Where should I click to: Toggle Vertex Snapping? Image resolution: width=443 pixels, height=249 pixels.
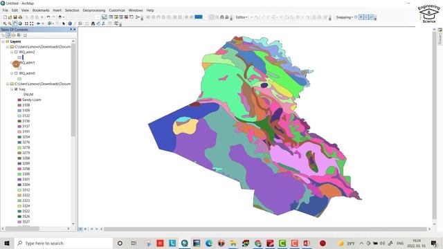366,17
